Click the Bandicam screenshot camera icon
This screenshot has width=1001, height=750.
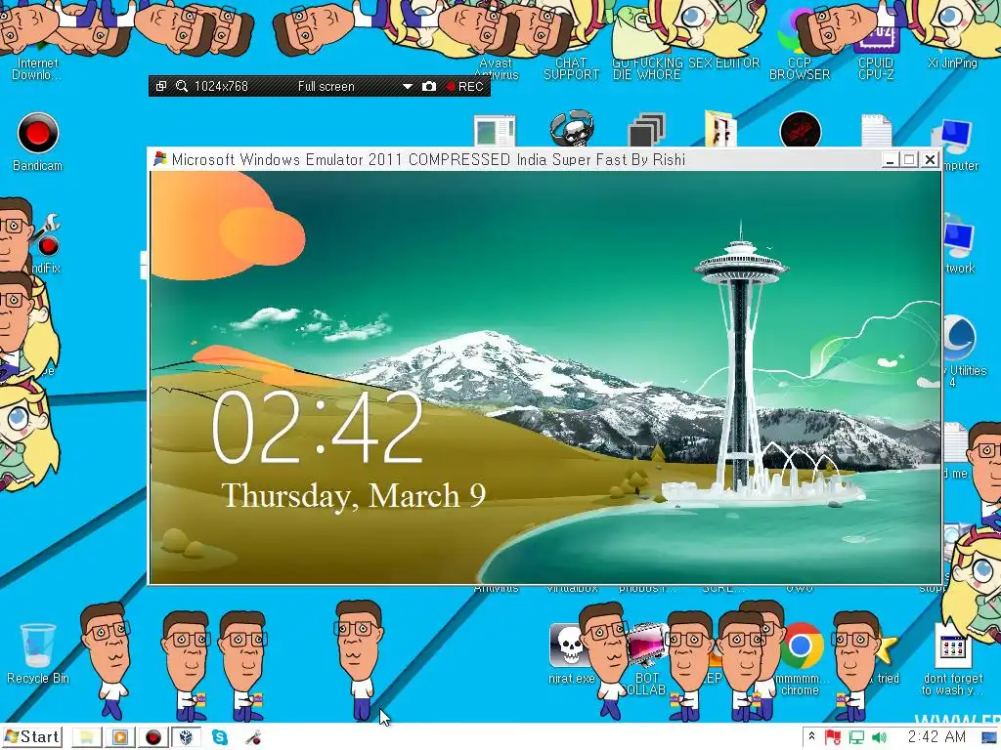[429, 86]
